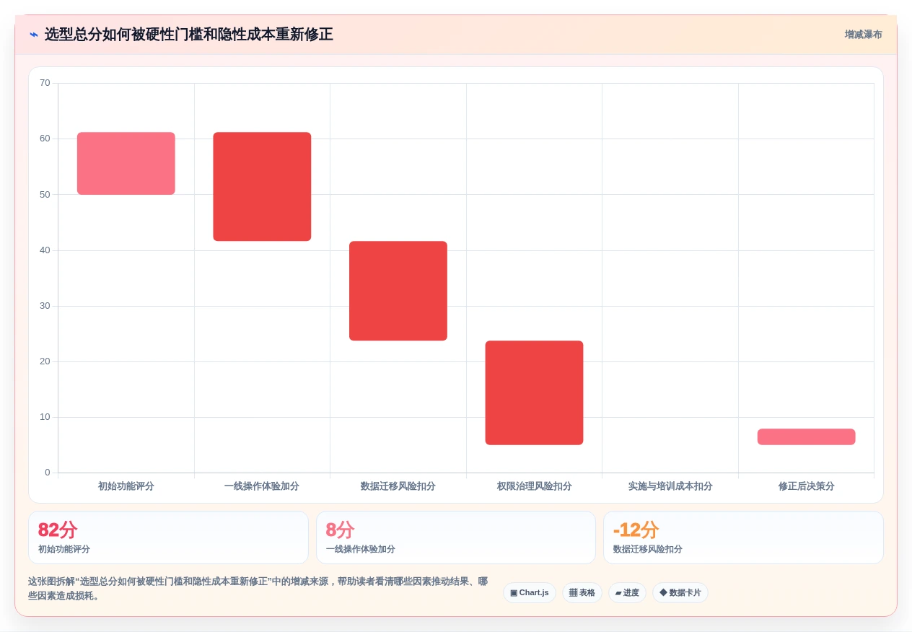Open the 8分 一线操作体验加分 card
The image size is (912, 632).
point(456,537)
